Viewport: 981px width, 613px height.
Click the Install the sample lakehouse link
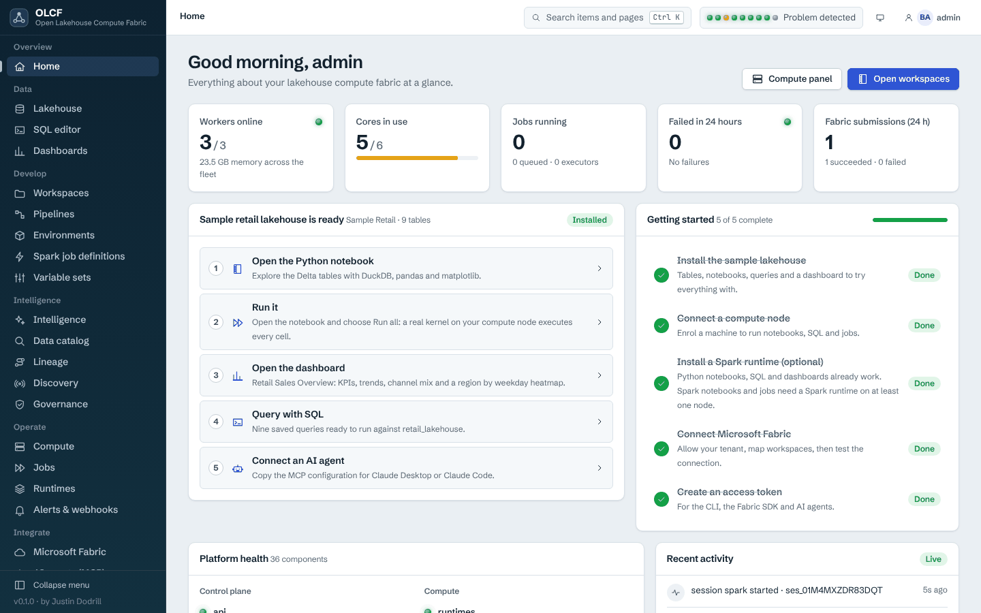tap(741, 260)
